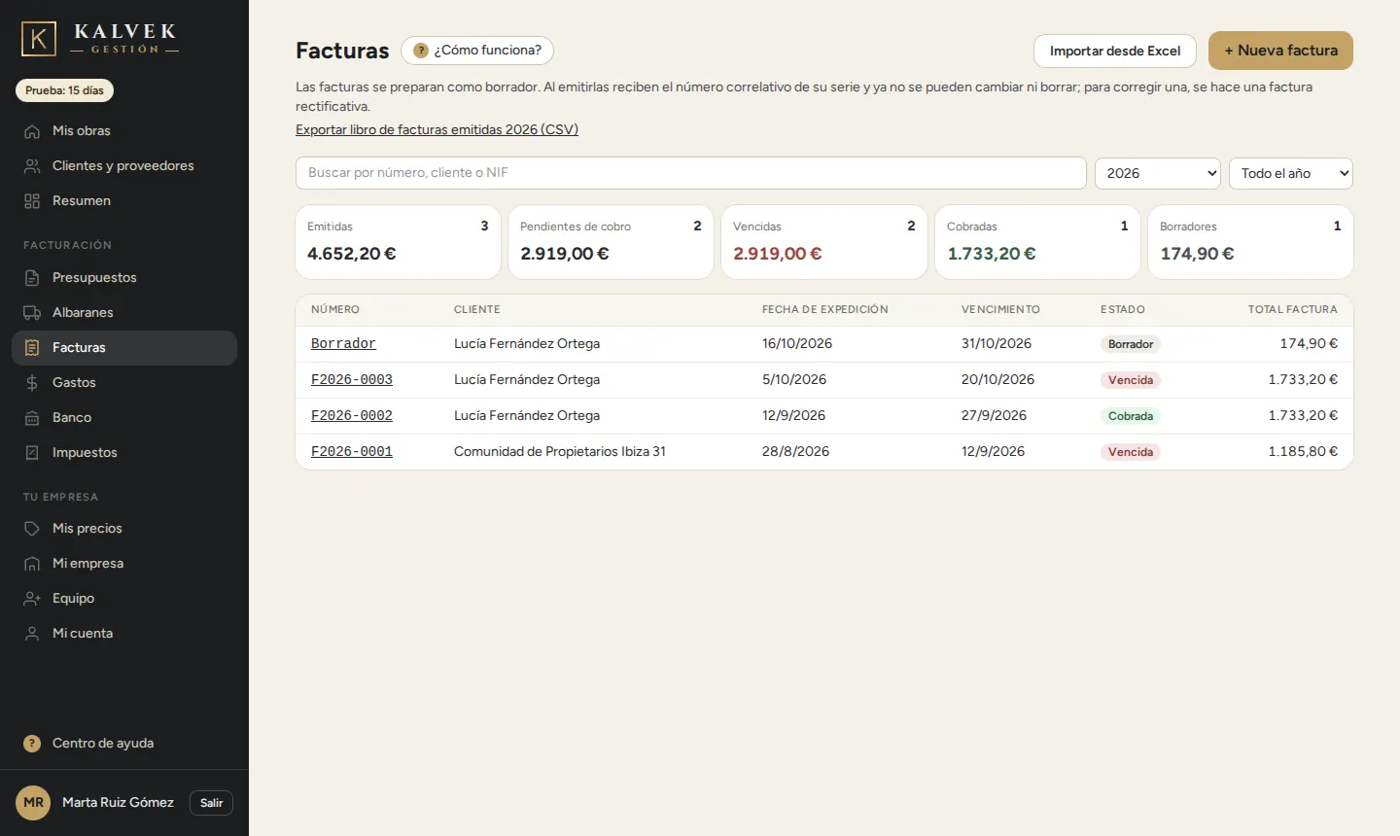Open the 2026 year dropdown
The height and width of the screenshot is (836, 1400).
pos(1158,173)
